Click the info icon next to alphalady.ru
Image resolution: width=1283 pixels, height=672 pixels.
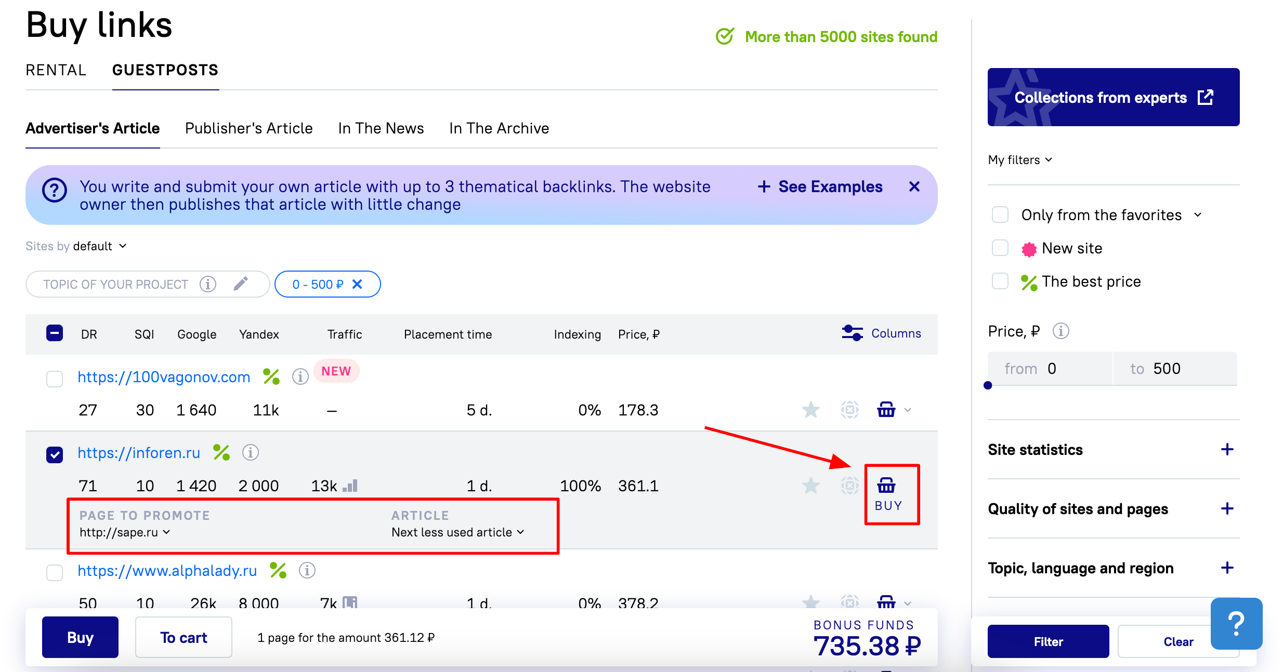pos(307,570)
